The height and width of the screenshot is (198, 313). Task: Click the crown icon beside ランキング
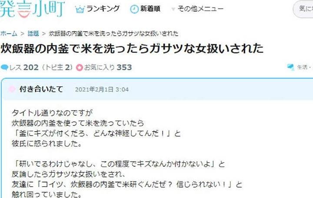tap(80, 9)
